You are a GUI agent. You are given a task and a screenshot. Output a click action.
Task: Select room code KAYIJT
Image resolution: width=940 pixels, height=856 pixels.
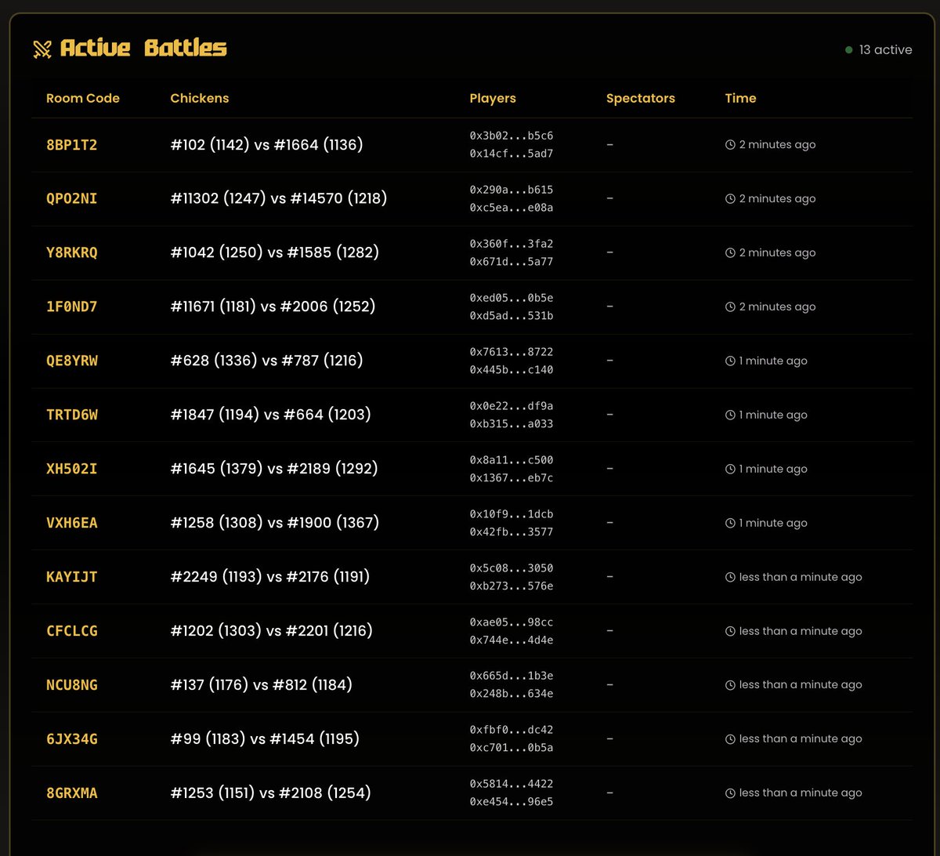pos(72,578)
